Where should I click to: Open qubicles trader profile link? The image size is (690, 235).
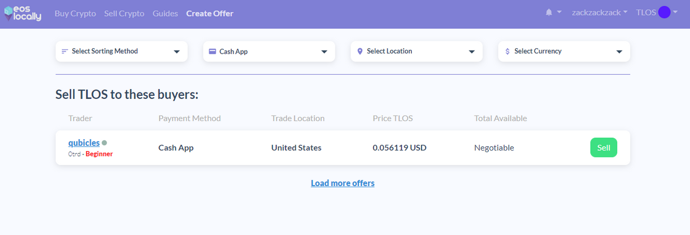[x=84, y=143]
